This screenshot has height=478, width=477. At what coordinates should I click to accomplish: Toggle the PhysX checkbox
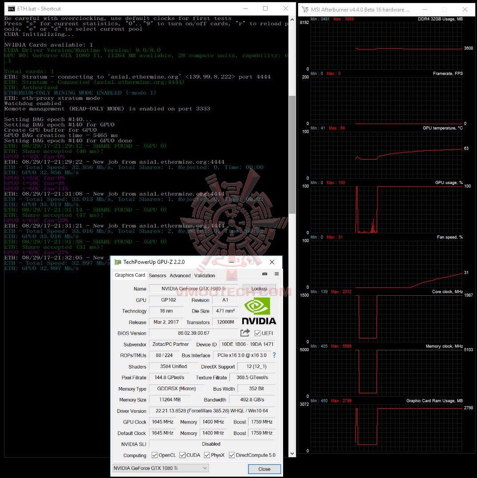(x=207, y=455)
